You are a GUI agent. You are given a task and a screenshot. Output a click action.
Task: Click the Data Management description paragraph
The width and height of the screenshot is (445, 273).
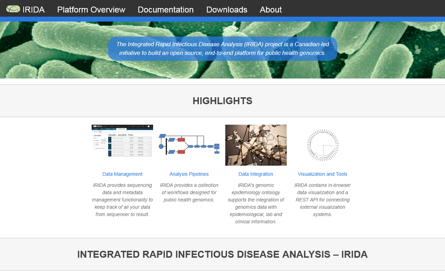click(122, 200)
